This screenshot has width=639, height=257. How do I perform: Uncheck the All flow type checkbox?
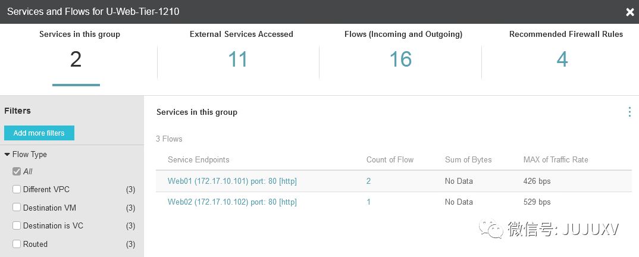click(17, 171)
